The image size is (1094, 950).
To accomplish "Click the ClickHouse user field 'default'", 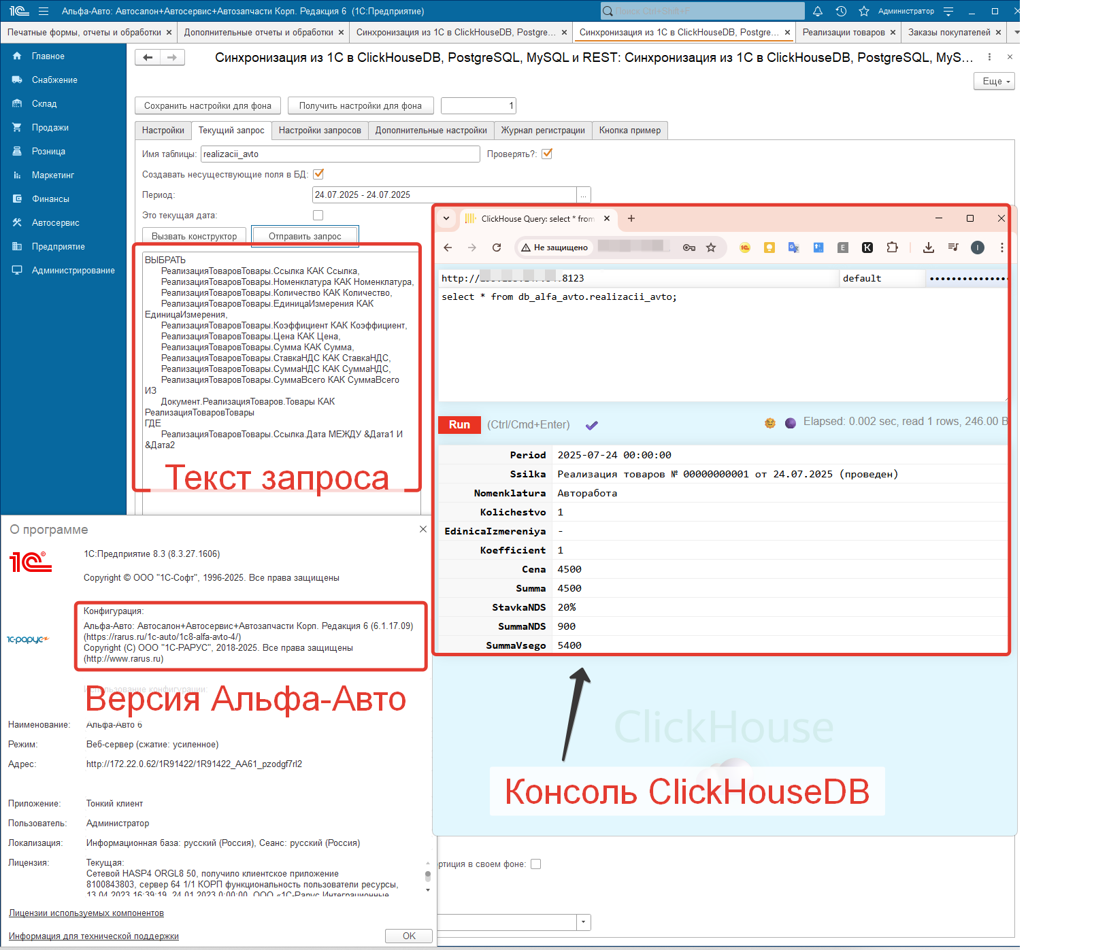I will [882, 278].
